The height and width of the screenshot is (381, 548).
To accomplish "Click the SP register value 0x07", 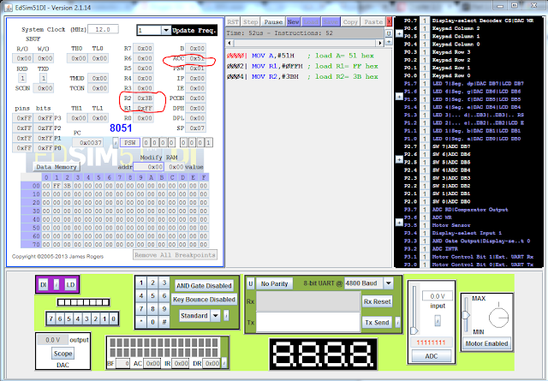I will pos(195,128).
